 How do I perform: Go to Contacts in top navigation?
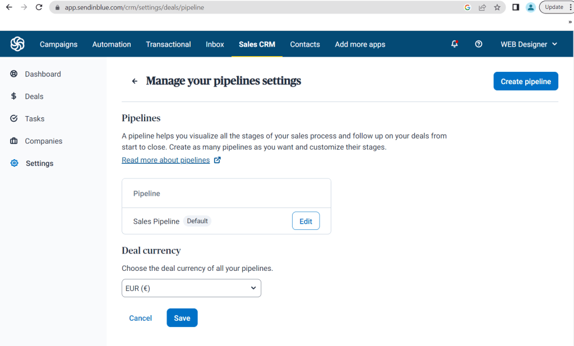[305, 44]
